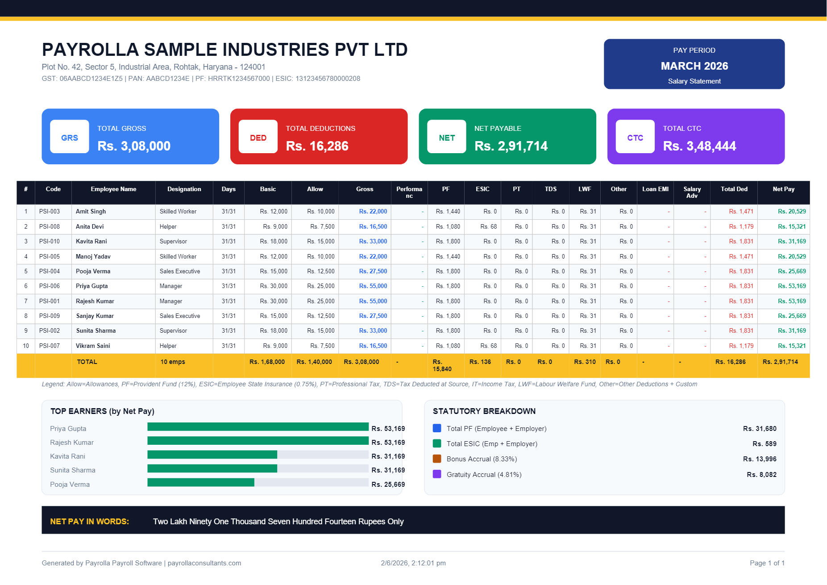Click the DED deductions badge
The width and height of the screenshot is (827, 585).
click(x=258, y=137)
